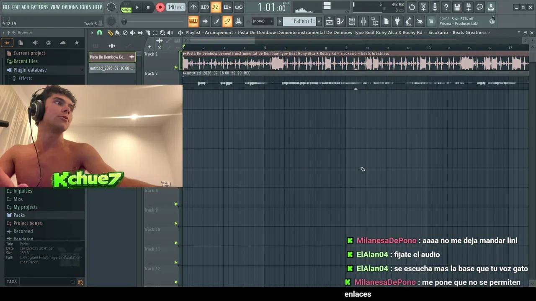Open the content library shop cart
This screenshot has width=536, height=301.
coord(431,21)
